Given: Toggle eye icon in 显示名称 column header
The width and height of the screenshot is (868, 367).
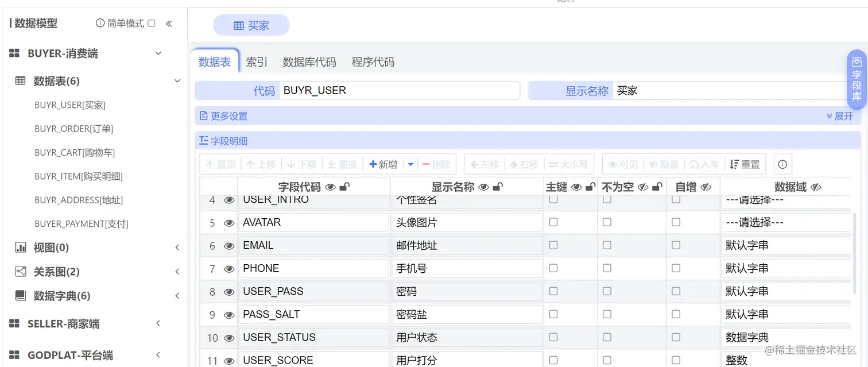Looking at the screenshot, I should click(484, 187).
